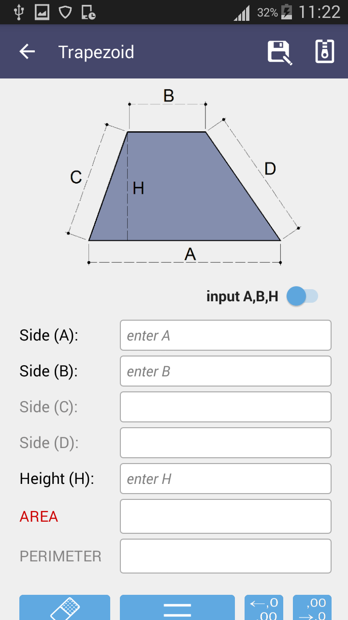
Task: Tap the back arrow icon
Action: coord(28,52)
